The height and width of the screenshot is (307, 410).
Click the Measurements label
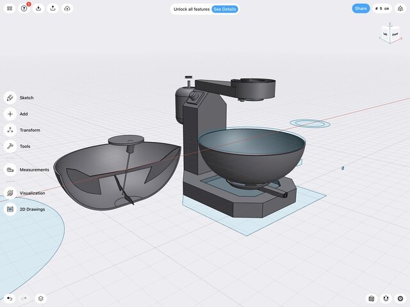pyautogui.click(x=34, y=169)
